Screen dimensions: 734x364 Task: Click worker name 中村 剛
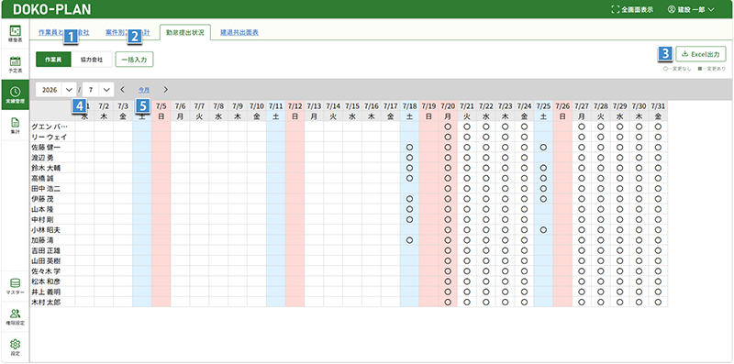(42, 219)
